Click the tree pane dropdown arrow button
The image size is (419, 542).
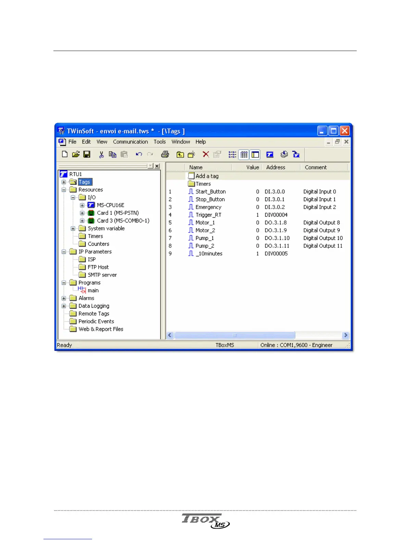pyautogui.click(x=150, y=166)
